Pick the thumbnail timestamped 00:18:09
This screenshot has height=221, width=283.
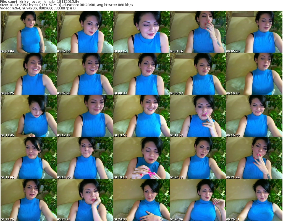(x=85, y=158)
